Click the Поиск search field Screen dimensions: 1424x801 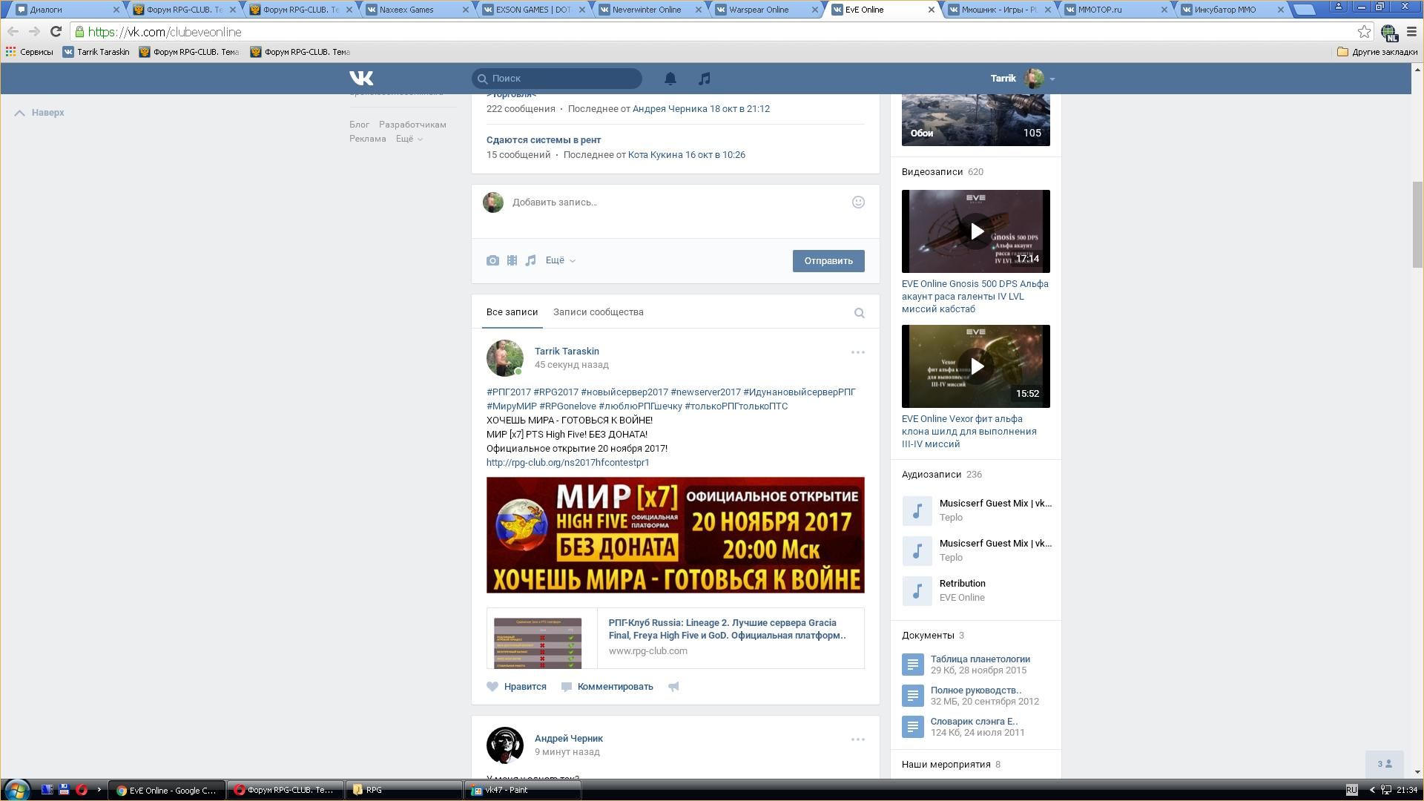556,79
